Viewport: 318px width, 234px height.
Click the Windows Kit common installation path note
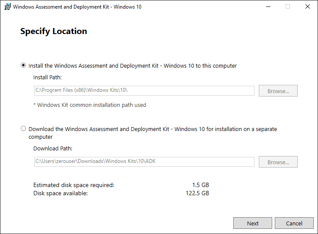tap(90, 105)
